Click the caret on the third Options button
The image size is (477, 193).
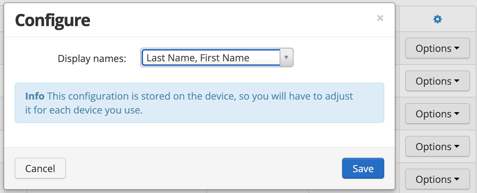457,114
